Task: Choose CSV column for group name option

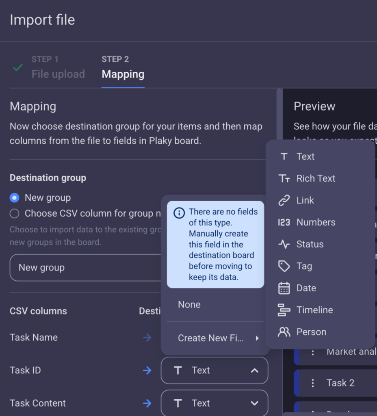Action: [14, 213]
